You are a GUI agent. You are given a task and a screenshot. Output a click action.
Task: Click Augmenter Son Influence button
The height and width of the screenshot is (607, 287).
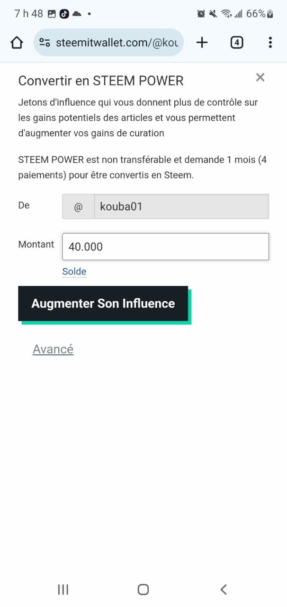tap(103, 303)
